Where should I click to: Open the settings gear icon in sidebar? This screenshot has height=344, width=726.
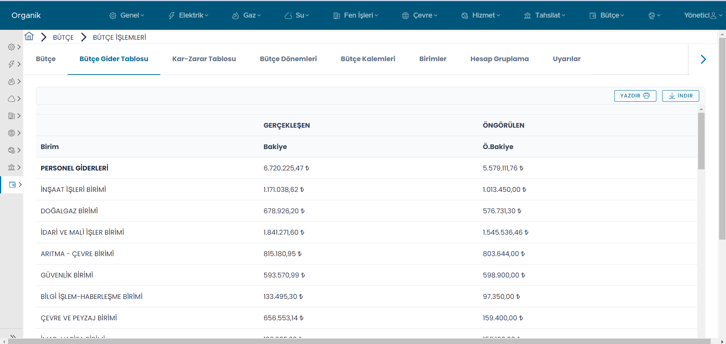12,47
